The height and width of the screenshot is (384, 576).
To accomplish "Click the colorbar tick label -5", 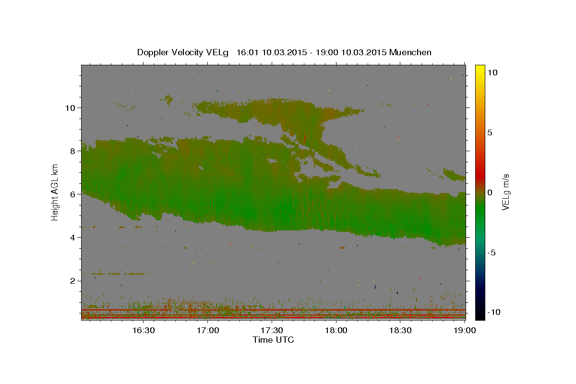I will click(x=491, y=252).
